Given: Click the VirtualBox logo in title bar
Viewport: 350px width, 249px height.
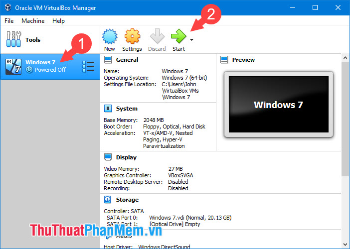Looking at the screenshot, I should click(8, 7).
